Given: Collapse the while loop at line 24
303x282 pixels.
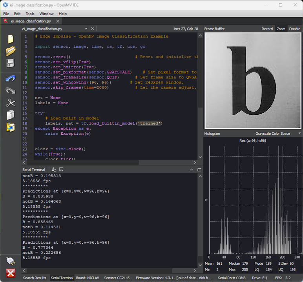Looking at the screenshot, I should (31, 154).
